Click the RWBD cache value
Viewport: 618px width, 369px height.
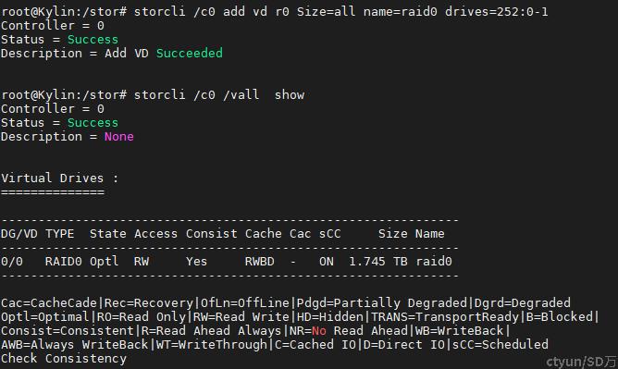pos(259,262)
